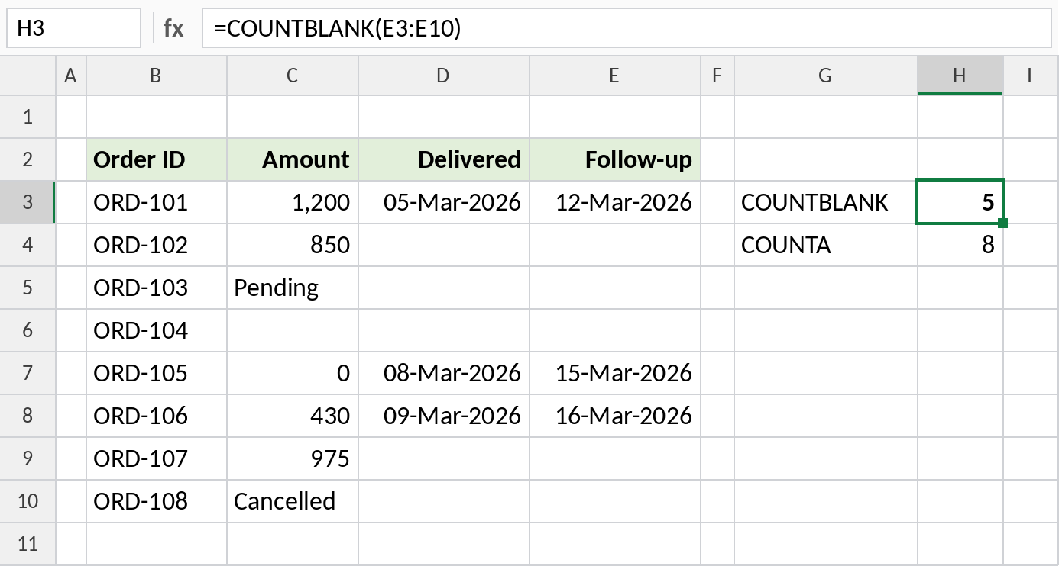Click the amount 850 cell
This screenshot has width=1059, height=566.
293,245
